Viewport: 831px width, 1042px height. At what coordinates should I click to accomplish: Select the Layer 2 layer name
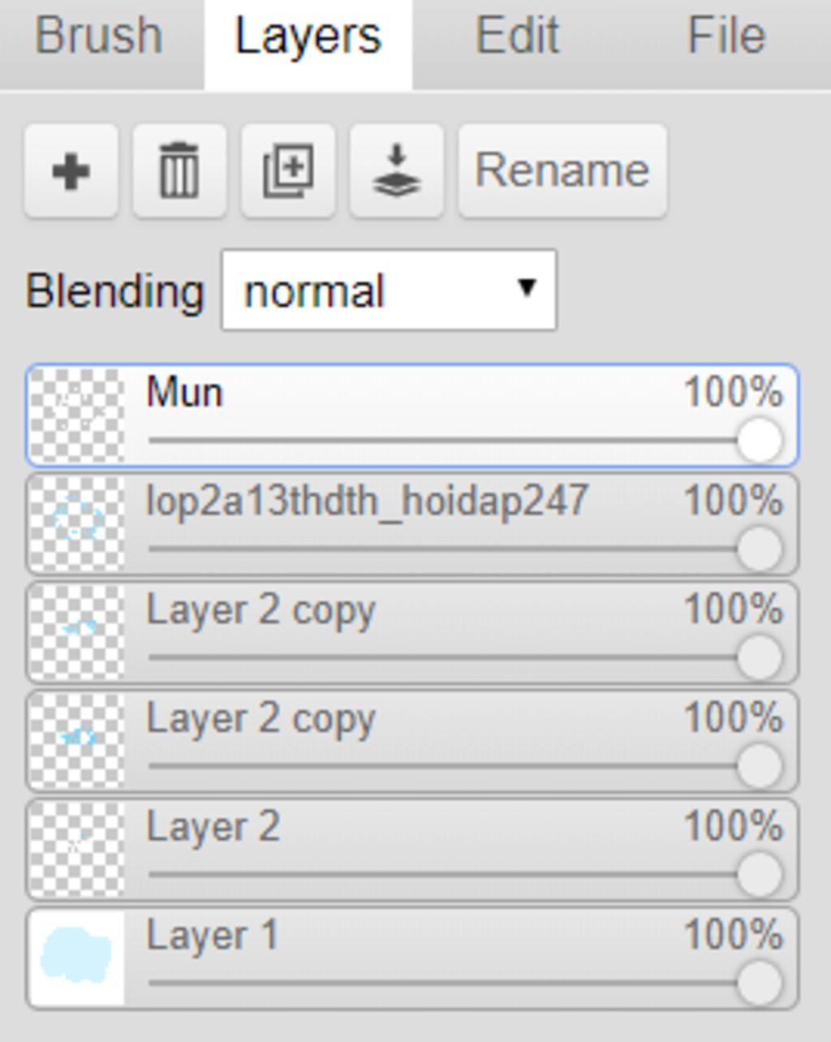click(x=213, y=828)
